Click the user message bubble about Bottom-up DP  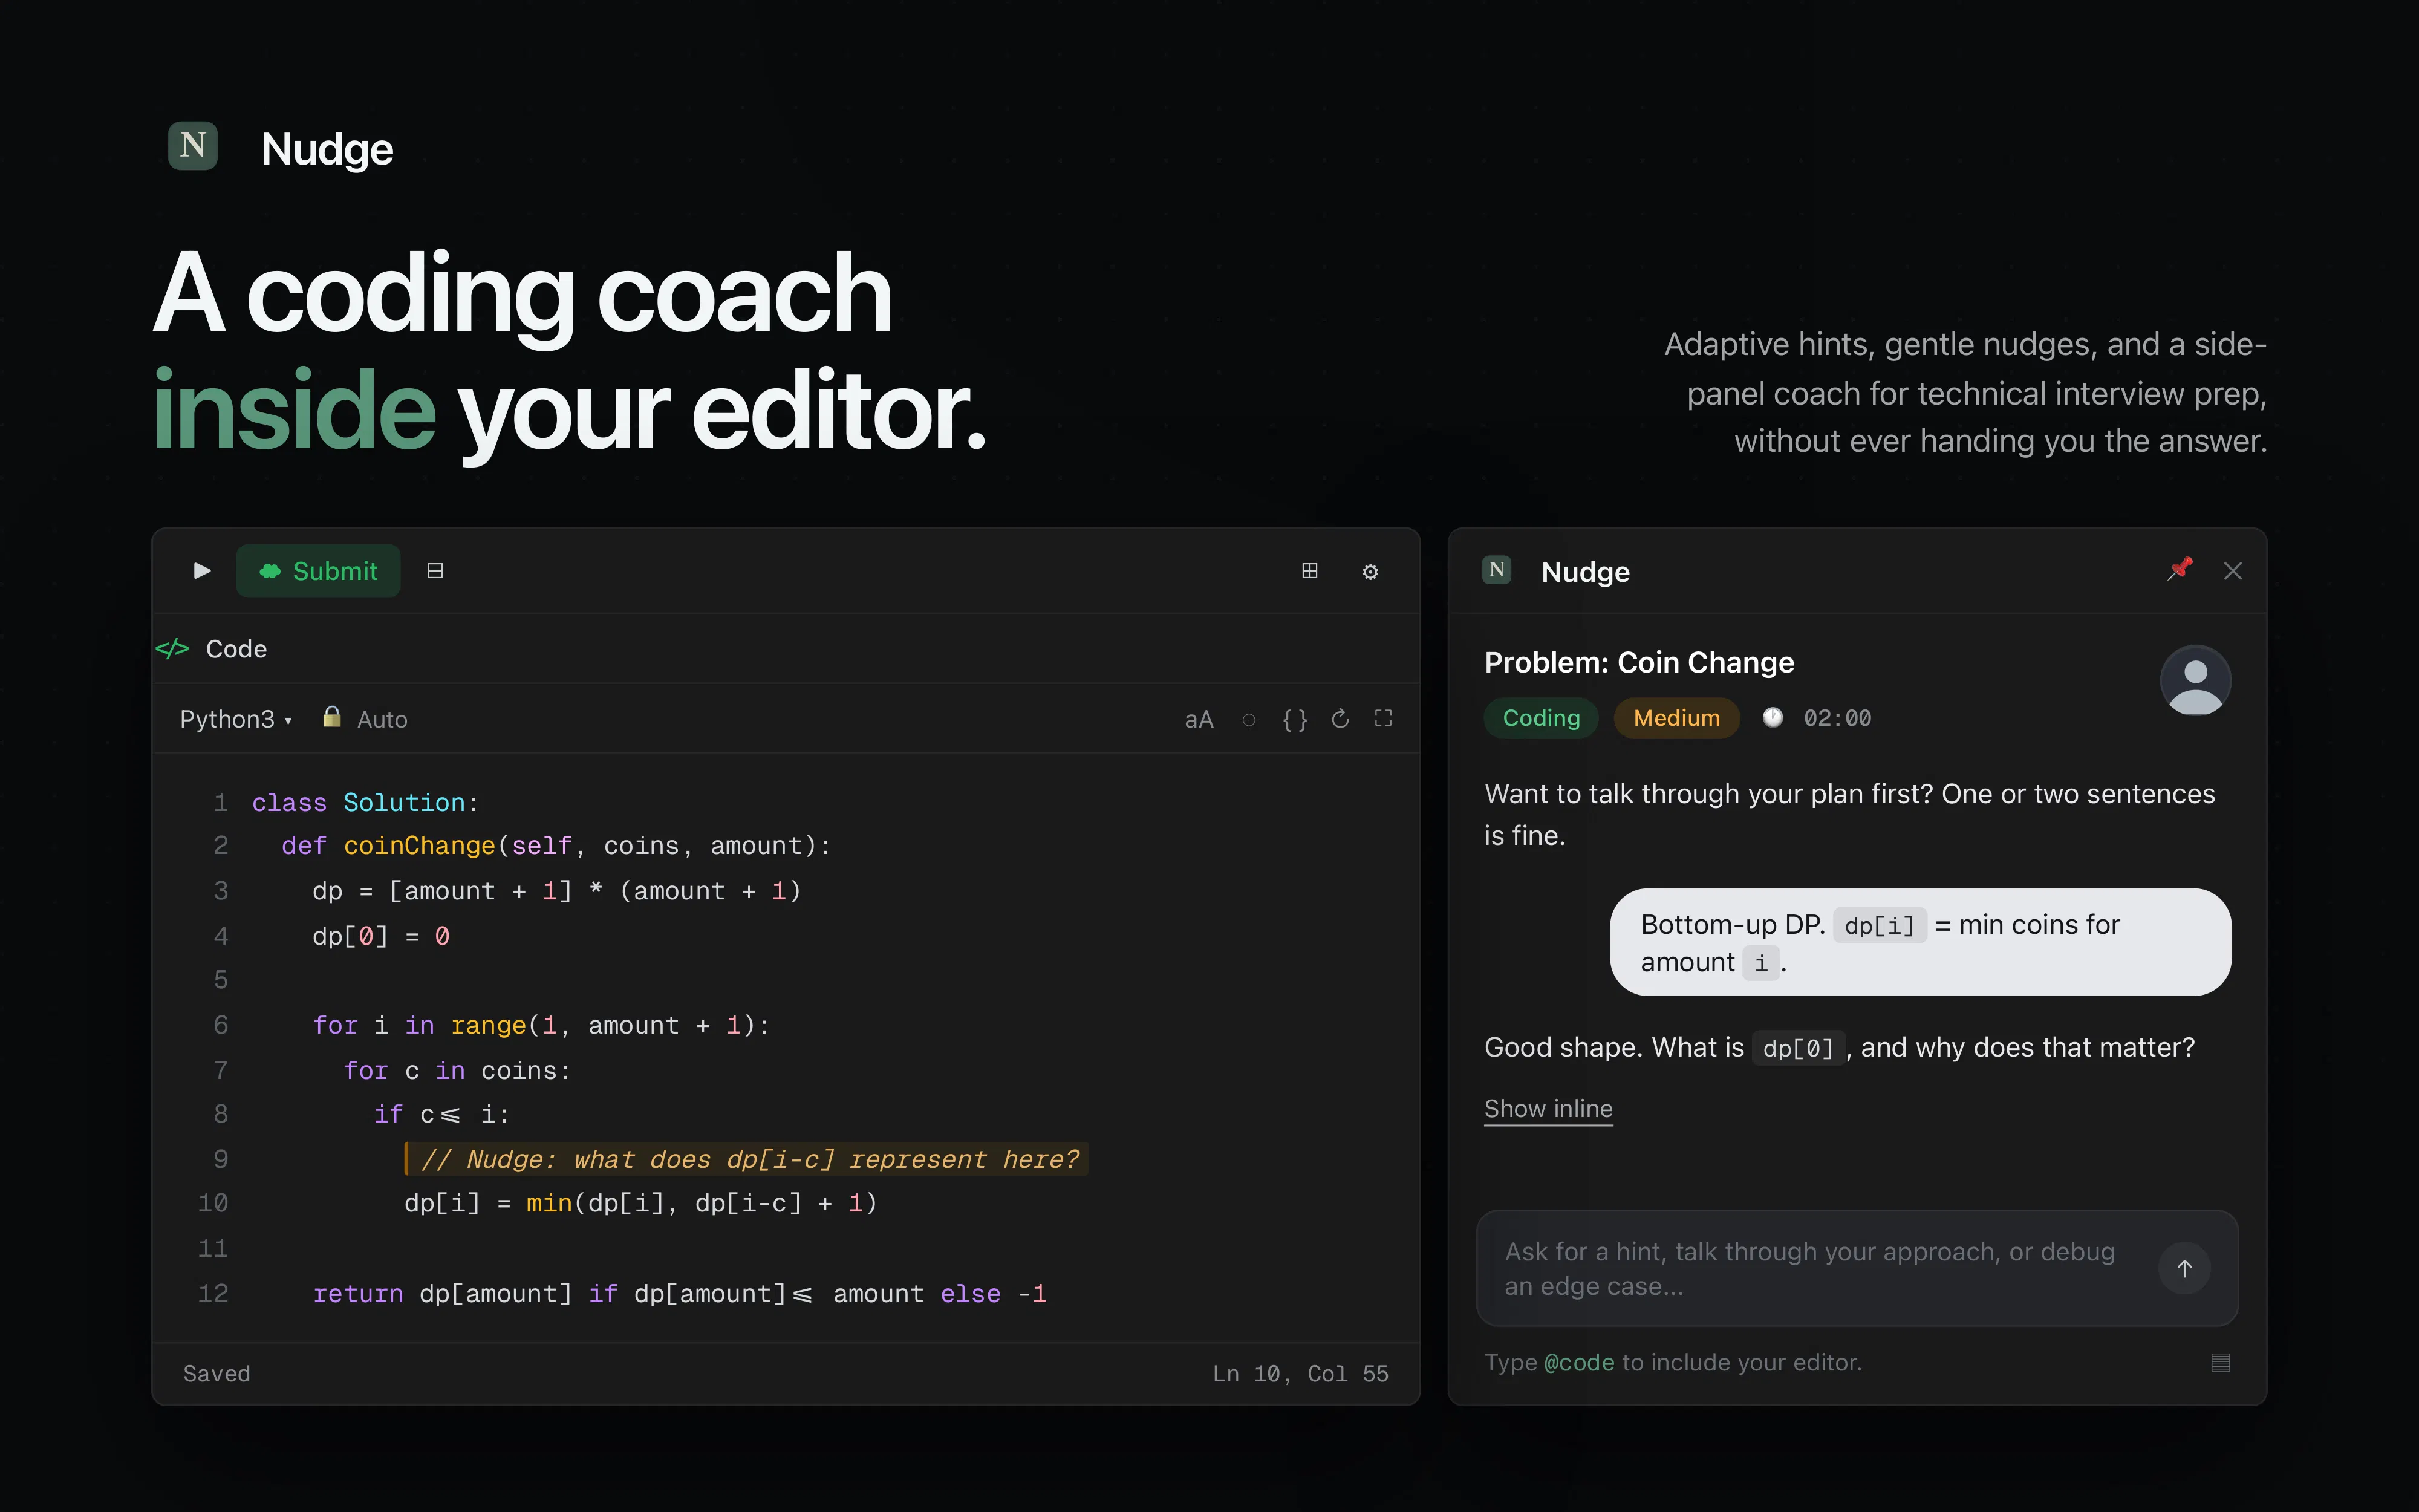pyautogui.click(x=1920, y=942)
